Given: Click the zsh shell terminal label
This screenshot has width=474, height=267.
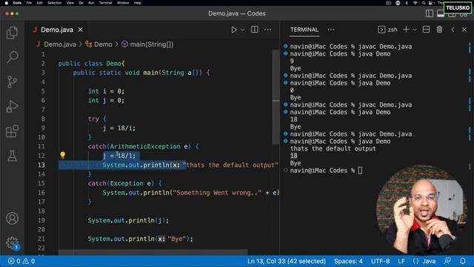Looking at the screenshot, I should (388, 30).
